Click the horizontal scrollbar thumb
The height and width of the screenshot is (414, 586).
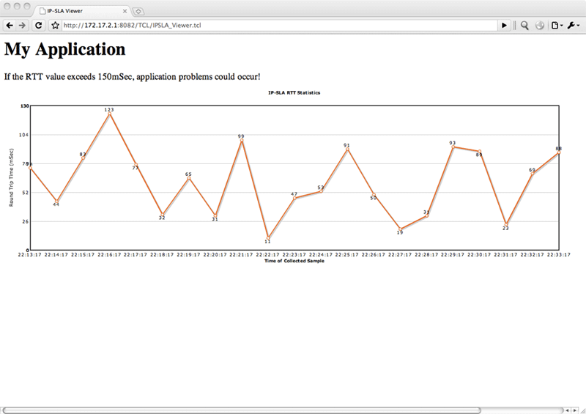[x=242, y=410]
